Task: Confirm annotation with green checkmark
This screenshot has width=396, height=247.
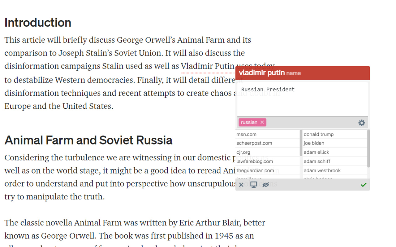Action: point(364,185)
